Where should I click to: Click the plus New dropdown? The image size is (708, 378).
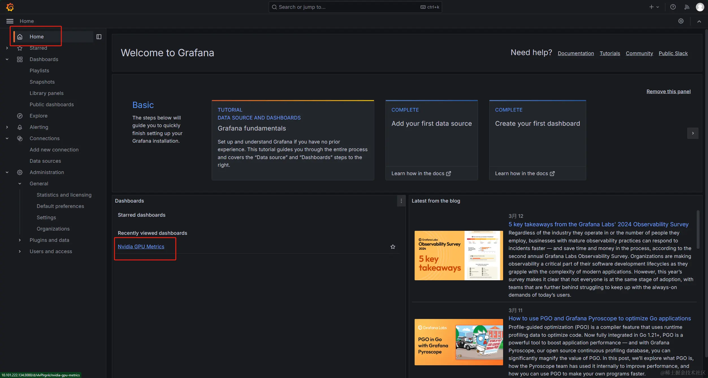click(654, 7)
